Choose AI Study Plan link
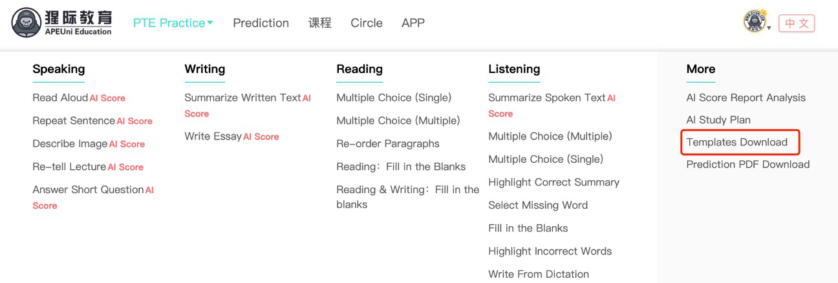The height and width of the screenshot is (283, 838). tap(718, 120)
